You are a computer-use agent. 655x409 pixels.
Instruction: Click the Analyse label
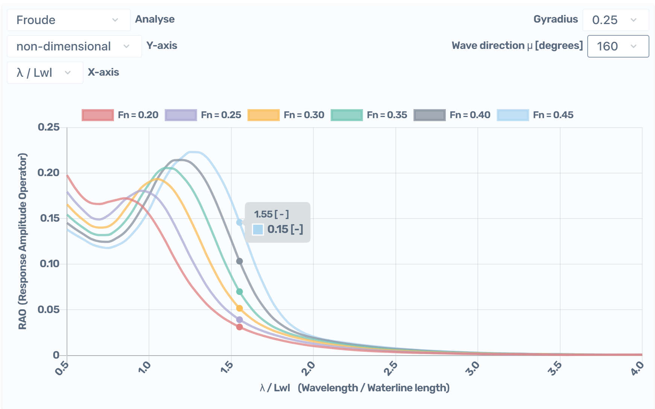tap(155, 19)
